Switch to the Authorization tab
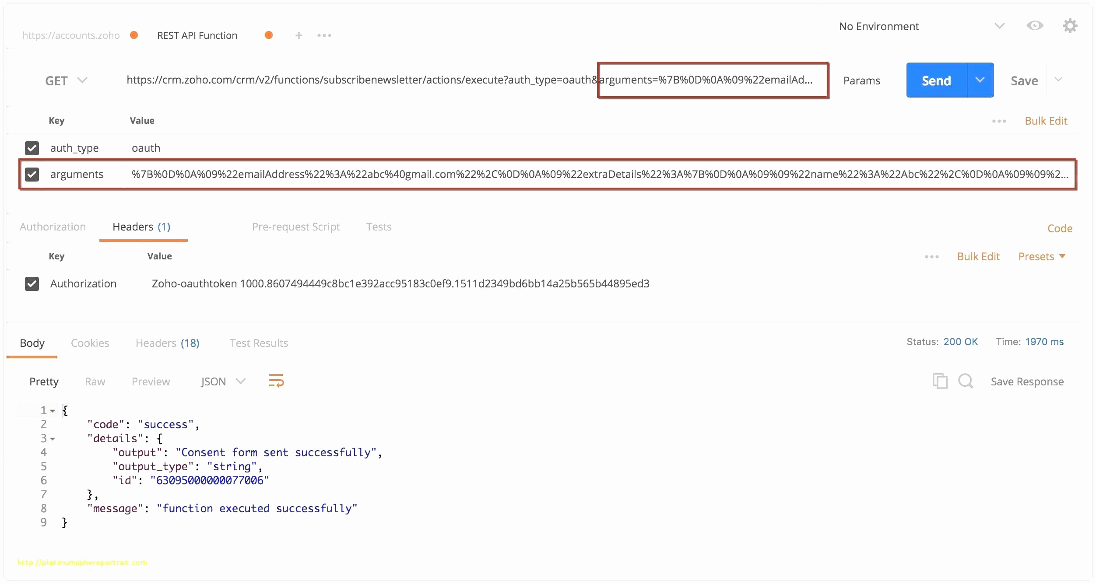The image size is (1096, 584). pyautogui.click(x=54, y=227)
